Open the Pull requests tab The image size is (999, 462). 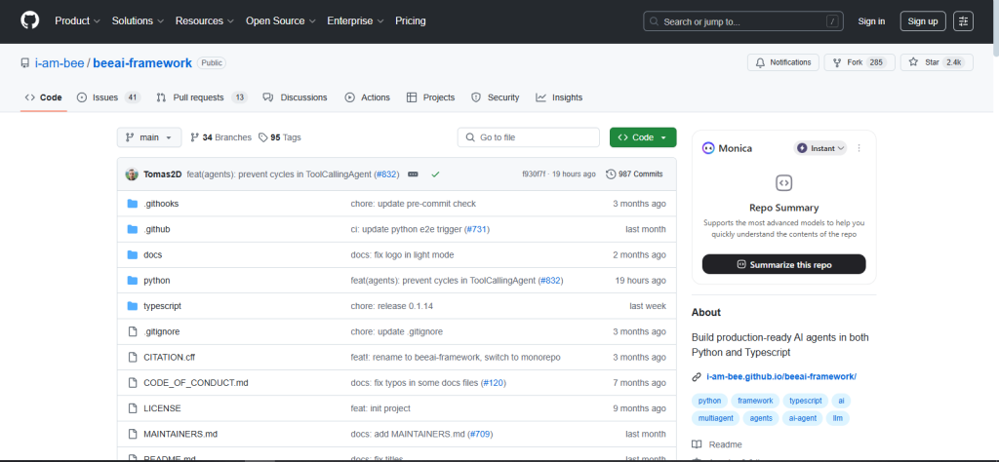click(x=201, y=97)
